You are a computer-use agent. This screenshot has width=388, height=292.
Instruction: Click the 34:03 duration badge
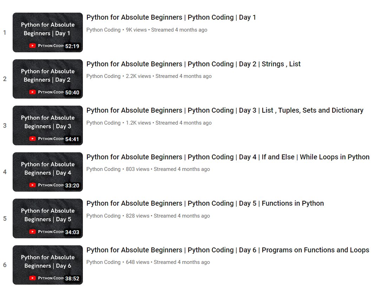tap(72, 232)
